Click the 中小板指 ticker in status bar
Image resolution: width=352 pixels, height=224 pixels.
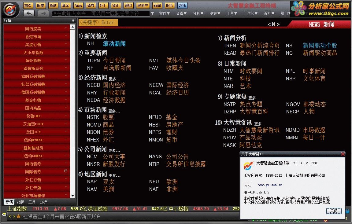(x=179, y=209)
